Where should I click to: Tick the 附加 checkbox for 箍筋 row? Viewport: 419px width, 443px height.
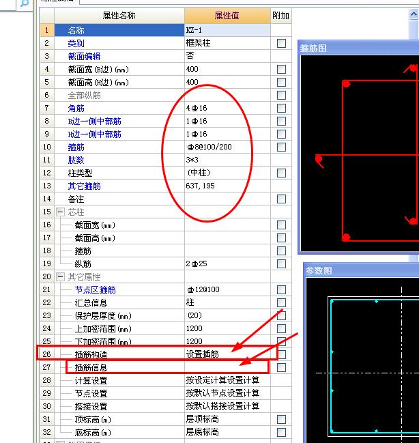tap(281, 147)
